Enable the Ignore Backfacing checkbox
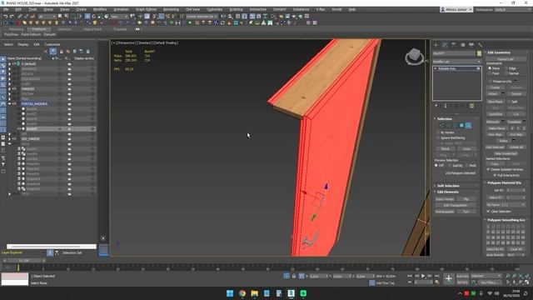This screenshot has height=300, width=533. pos(438,137)
